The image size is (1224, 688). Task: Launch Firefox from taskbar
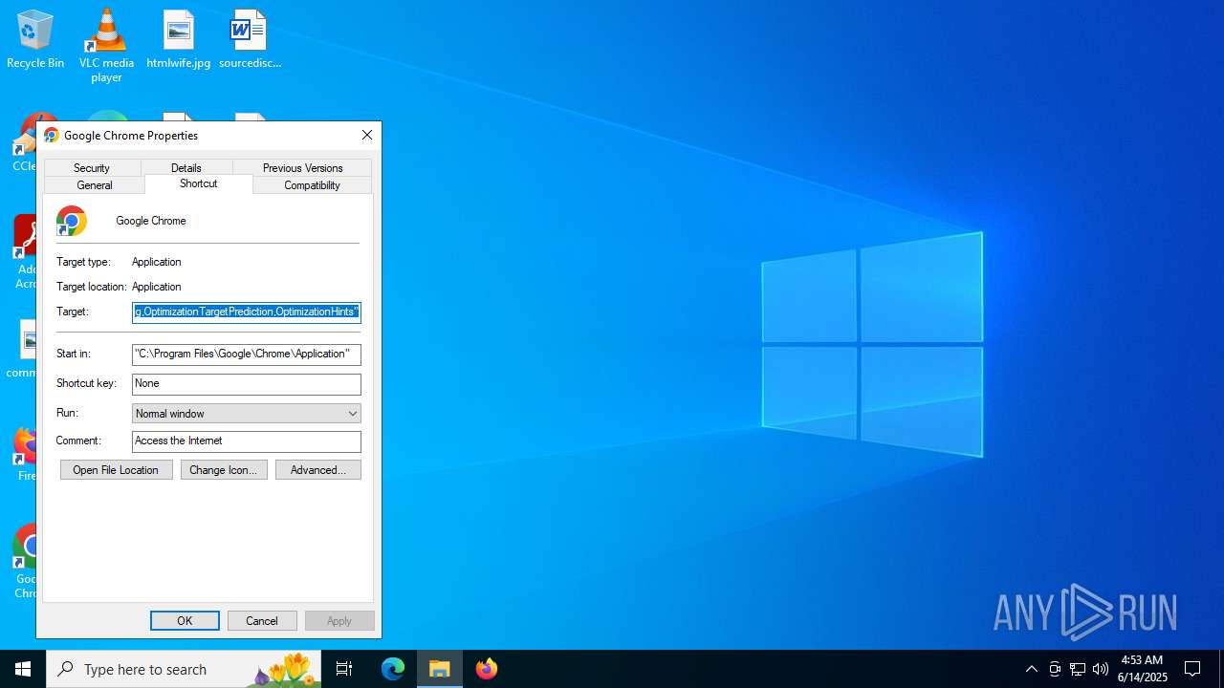pos(487,669)
